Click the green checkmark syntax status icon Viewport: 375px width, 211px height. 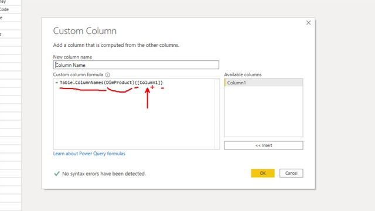pyautogui.click(x=57, y=173)
